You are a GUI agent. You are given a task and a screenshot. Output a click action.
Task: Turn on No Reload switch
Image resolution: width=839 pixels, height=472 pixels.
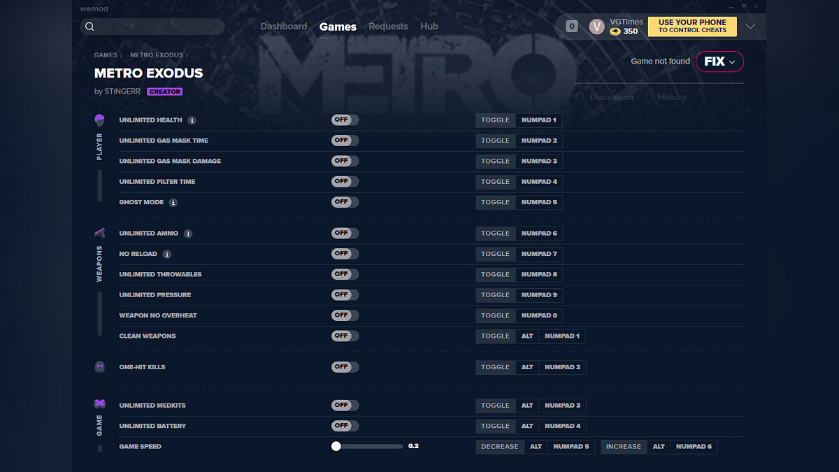(345, 254)
